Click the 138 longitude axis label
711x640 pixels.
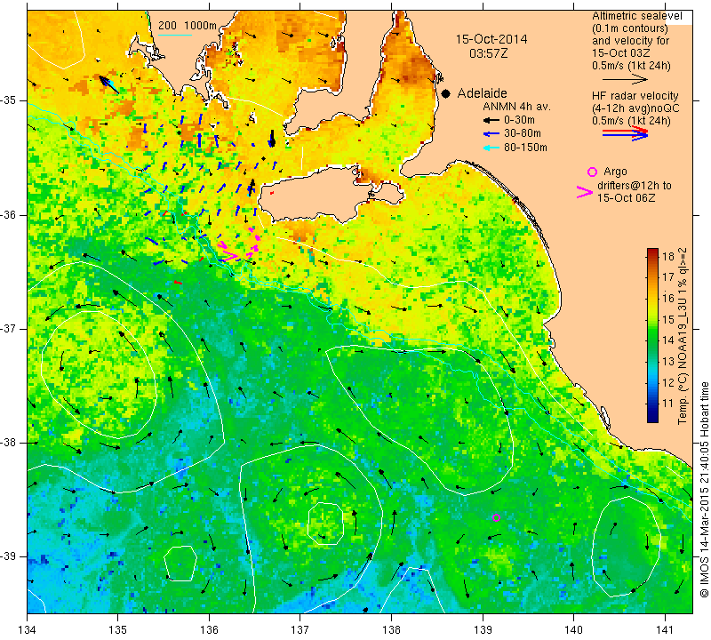click(x=391, y=630)
